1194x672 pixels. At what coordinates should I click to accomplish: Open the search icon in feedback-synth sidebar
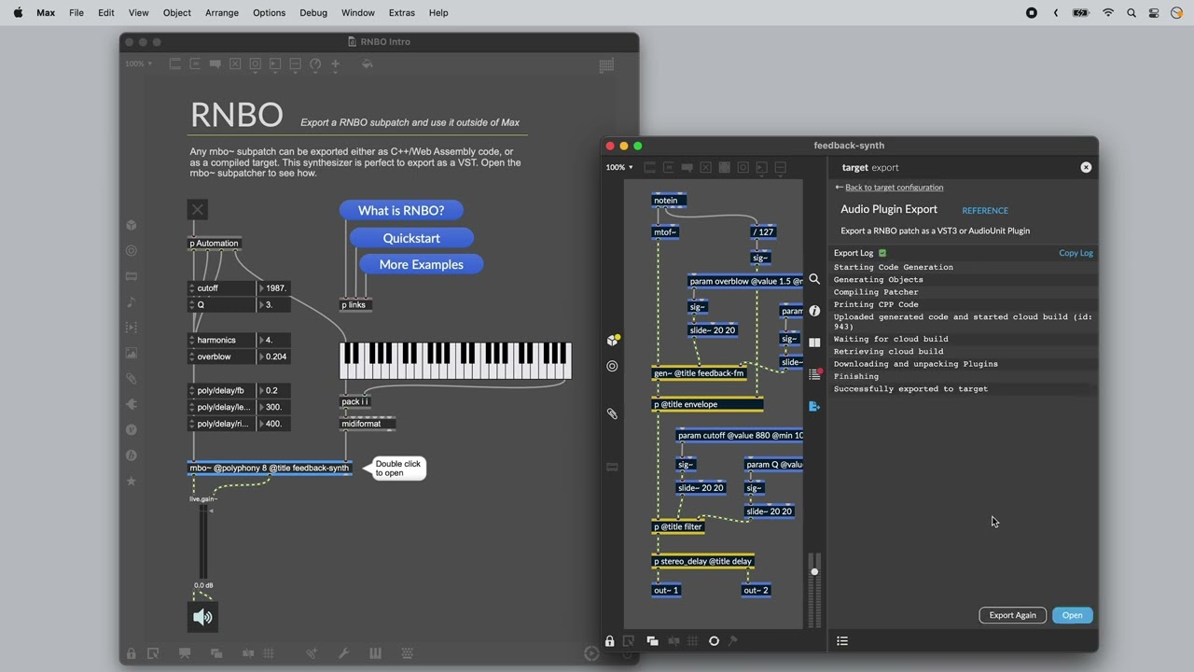pos(814,279)
